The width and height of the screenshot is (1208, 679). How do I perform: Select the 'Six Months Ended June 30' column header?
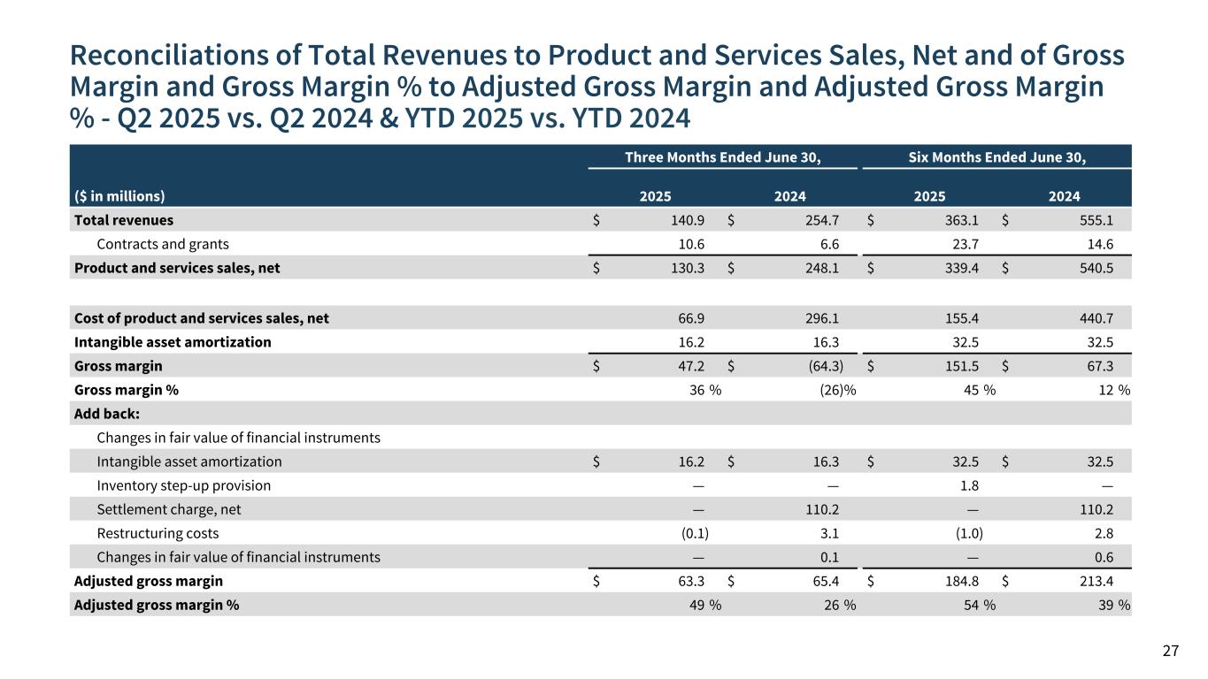[996, 157]
